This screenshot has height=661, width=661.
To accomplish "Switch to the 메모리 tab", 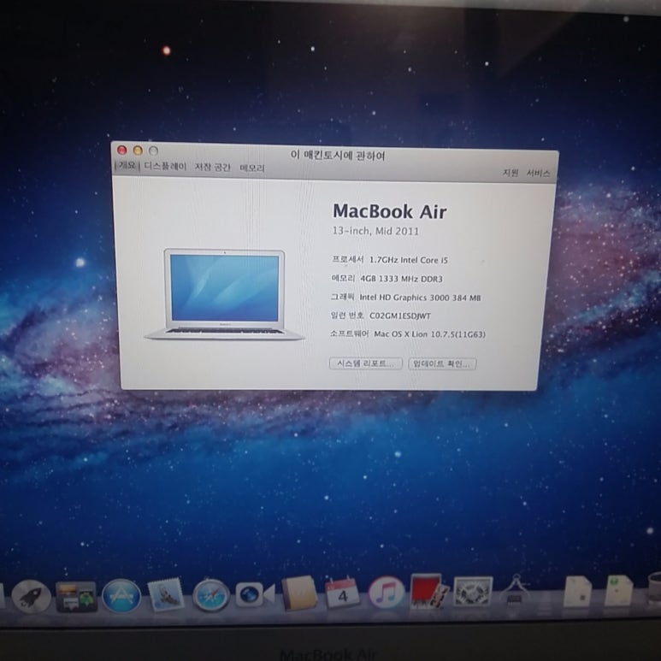I will point(252,168).
